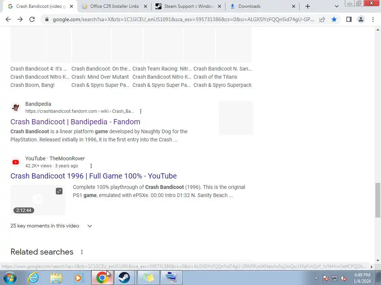Click the scrollbar up arrow

pos(378,30)
